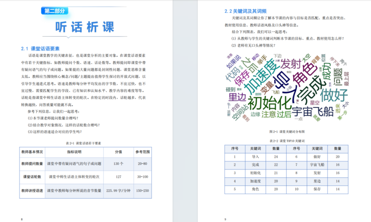
Task: Select table cell 宇宙飞船 in row 7
Action: tap(317, 165)
